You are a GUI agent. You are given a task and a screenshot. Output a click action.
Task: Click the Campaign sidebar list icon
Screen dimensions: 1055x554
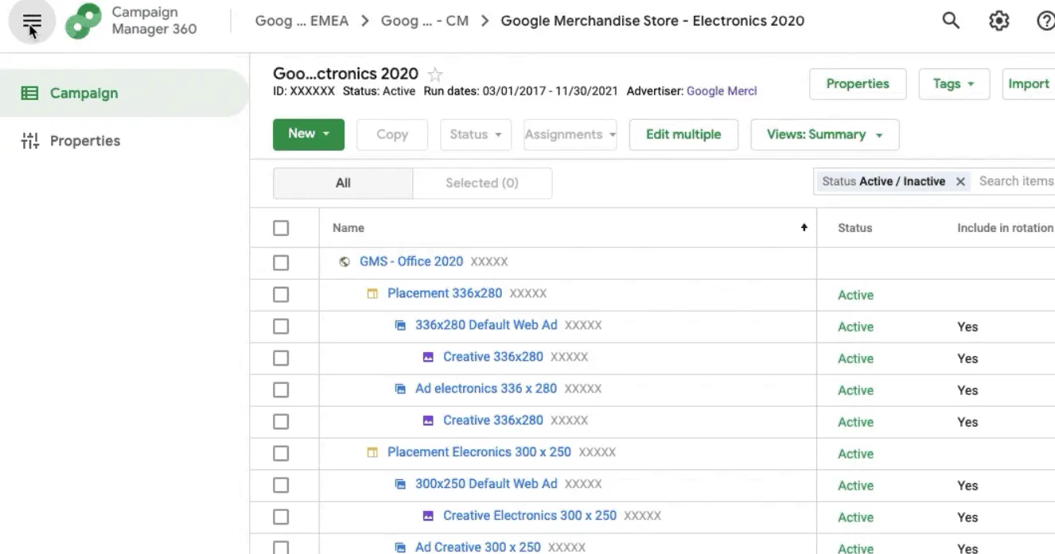(29, 93)
